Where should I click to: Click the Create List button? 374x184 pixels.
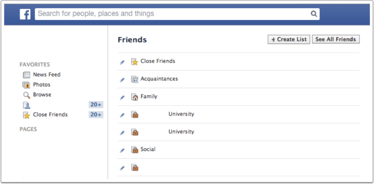pos(289,39)
